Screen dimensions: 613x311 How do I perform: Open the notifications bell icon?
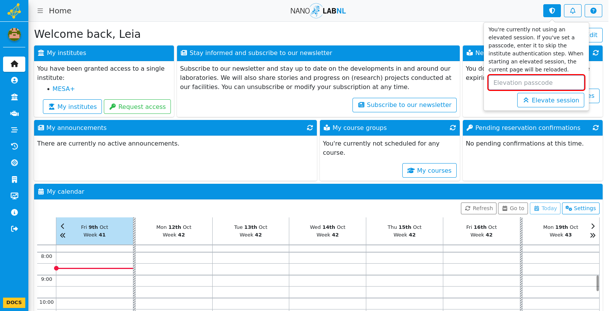pos(572,11)
